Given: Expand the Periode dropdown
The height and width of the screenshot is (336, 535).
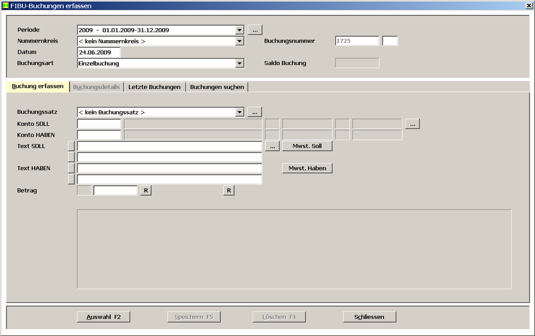Looking at the screenshot, I should click(x=240, y=30).
